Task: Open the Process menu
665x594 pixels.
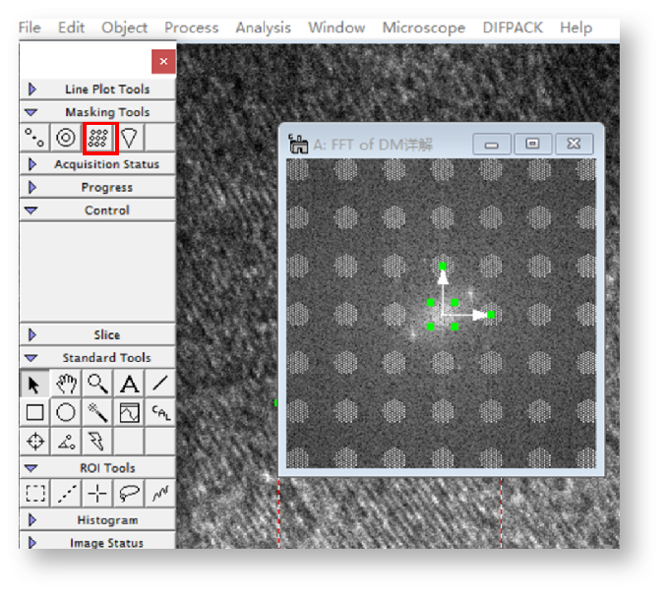Action: point(191,28)
